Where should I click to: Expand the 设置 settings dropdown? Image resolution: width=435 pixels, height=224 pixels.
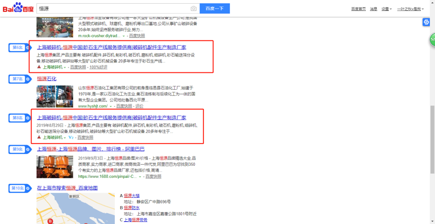(x=387, y=9)
